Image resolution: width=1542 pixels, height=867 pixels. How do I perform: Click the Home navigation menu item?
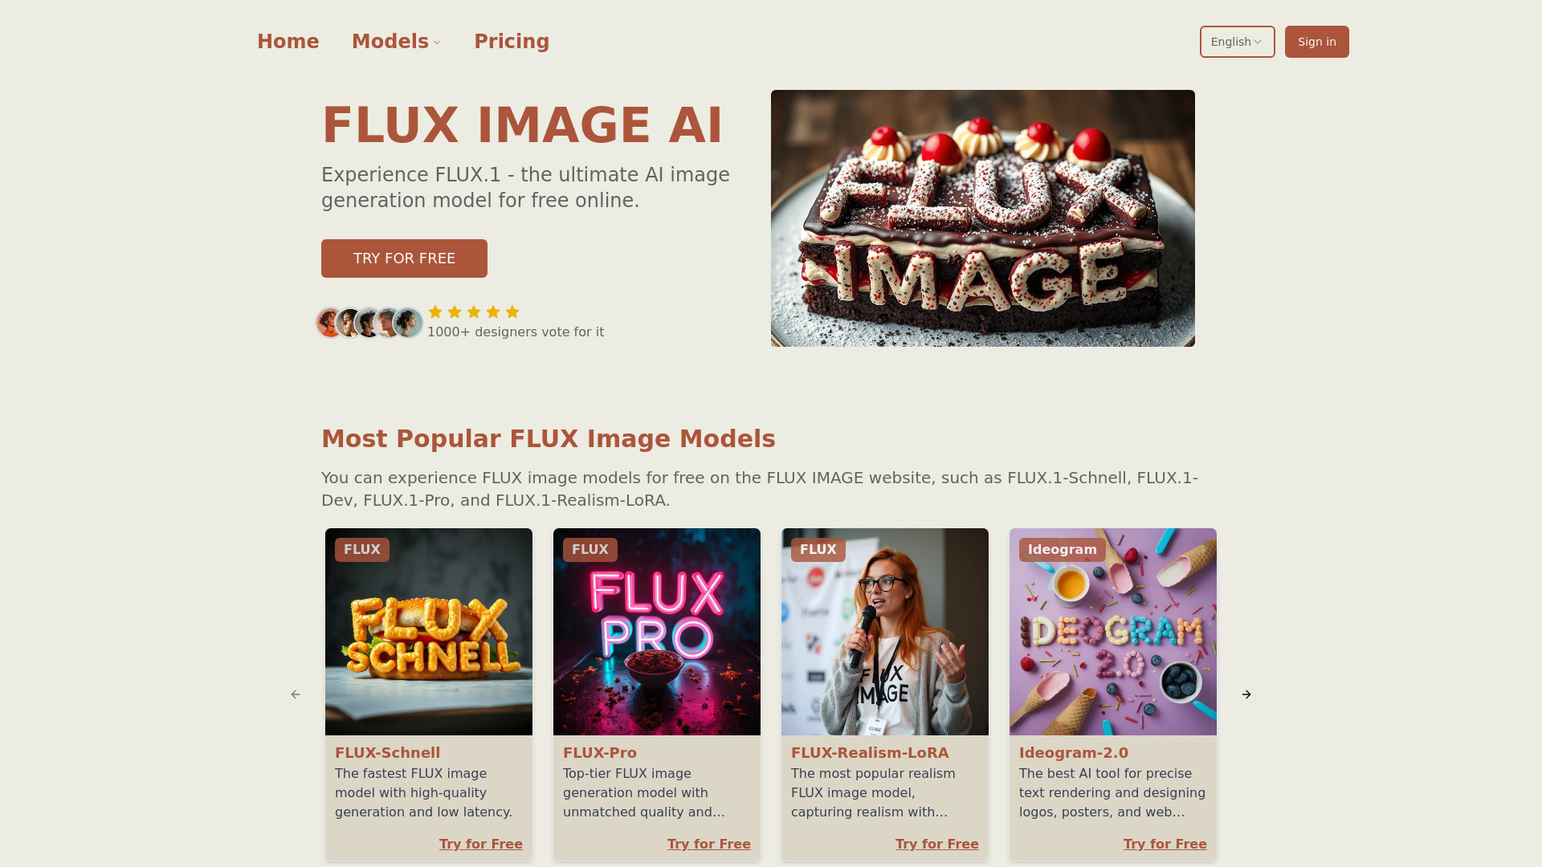click(x=288, y=41)
